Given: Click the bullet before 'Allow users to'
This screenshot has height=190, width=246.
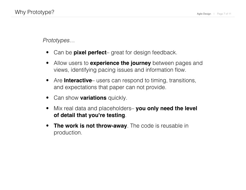Looking at the screenshot, I should click(x=48, y=63).
